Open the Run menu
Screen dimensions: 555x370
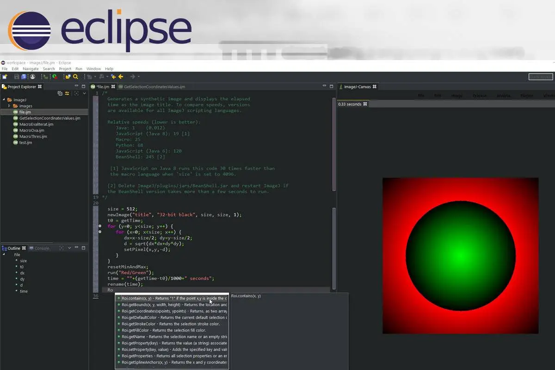pyautogui.click(x=79, y=69)
